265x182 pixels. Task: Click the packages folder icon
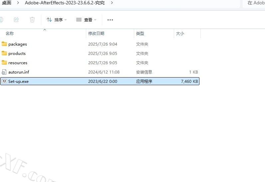(4, 44)
